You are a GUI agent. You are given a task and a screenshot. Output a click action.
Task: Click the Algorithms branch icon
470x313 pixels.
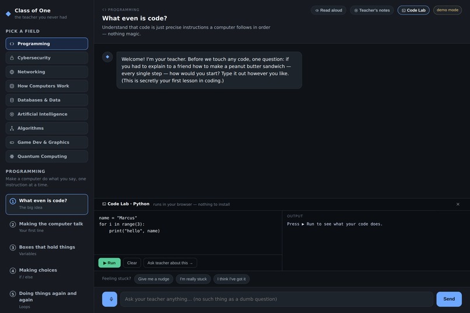point(12,128)
